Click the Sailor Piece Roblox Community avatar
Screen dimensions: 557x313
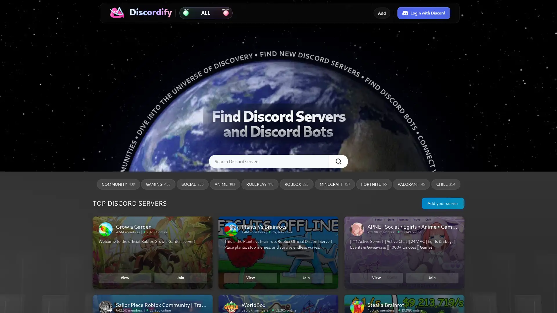[106, 307]
